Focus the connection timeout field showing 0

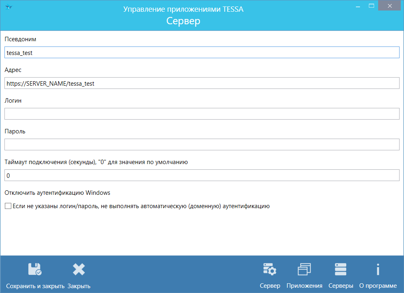[x=202, y=175]
